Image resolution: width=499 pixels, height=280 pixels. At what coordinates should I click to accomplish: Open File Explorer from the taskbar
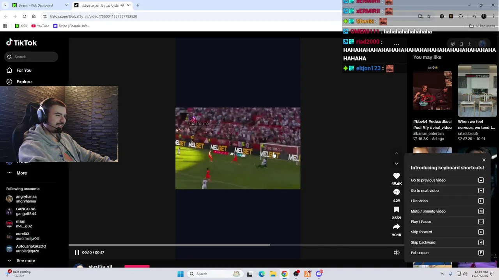(x=273, y=274)
